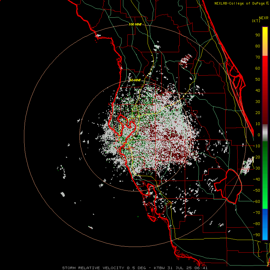Click the "NEXLAB-College of DuPage" header text
The width and height of the screenshot is (270, 270).
click(x=240, y=3)
